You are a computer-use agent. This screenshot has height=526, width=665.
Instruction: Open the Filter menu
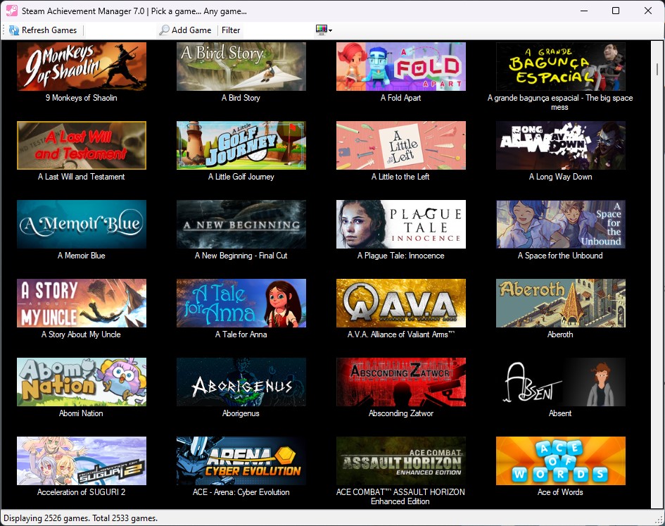click(231, 30)
